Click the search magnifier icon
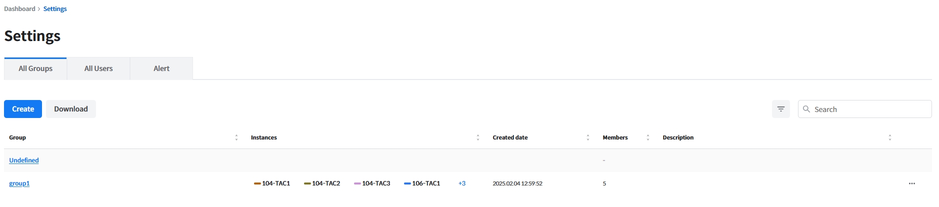This screenshot has width=939, height=207. [806, 109]
